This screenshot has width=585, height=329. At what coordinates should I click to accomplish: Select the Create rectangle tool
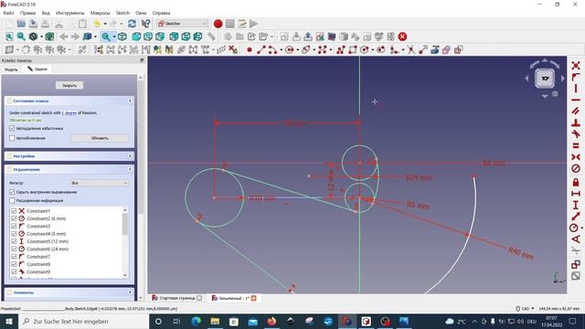point(353,49)
